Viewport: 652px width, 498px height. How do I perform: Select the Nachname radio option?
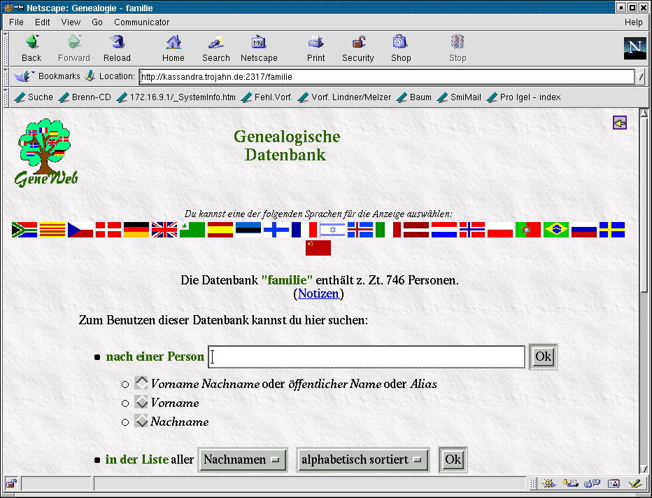tap(141, 420)
